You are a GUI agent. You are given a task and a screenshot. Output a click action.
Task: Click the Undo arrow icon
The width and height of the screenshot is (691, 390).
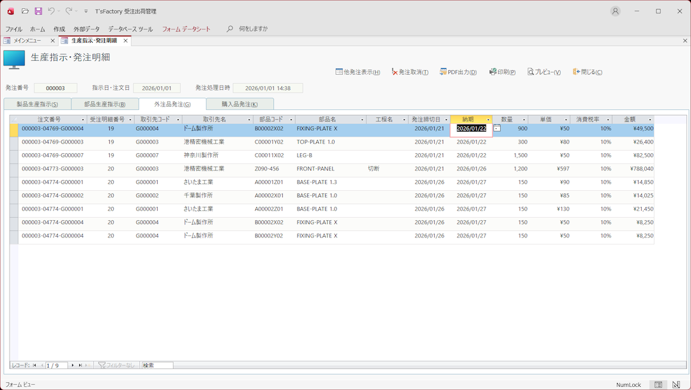[51, 11]
